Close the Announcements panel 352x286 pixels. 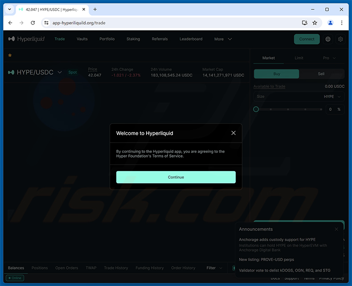point(336,229)
